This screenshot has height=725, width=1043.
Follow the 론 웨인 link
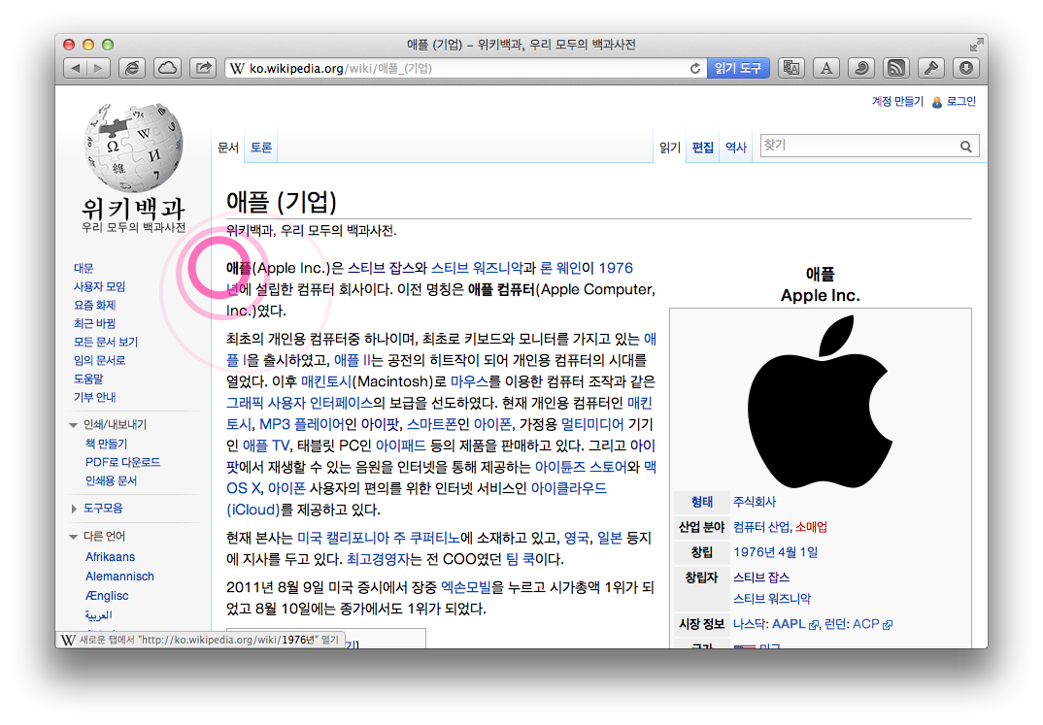560,269
